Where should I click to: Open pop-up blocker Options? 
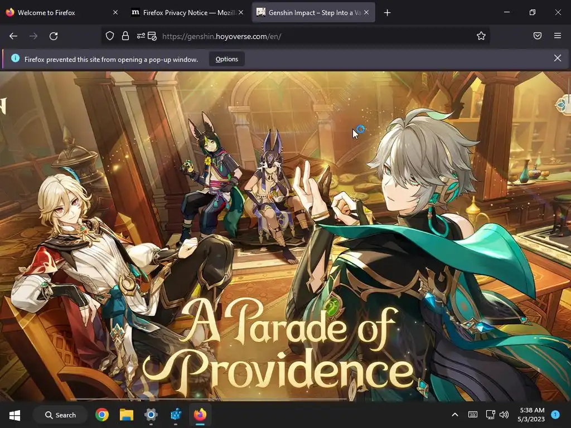pos(226,59)
